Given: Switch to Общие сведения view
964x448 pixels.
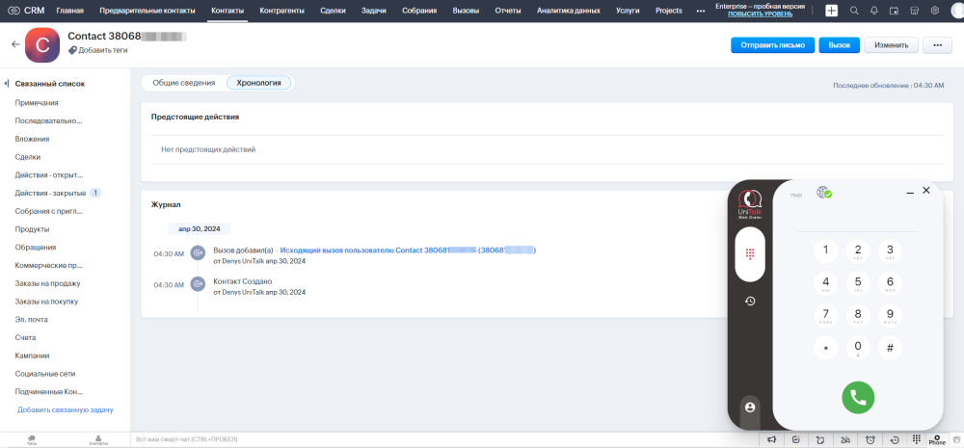Looking at the screenshot, I should (183, 83).
